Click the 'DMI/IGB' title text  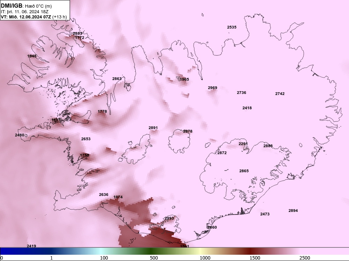tap(12, 6)
